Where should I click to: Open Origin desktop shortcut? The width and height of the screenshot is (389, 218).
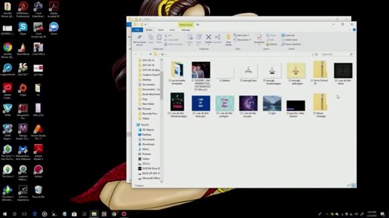point(23,90)
